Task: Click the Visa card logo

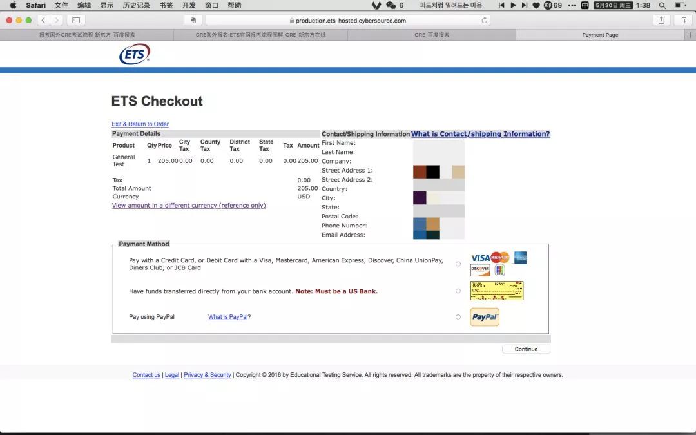Action: (480, 258)
